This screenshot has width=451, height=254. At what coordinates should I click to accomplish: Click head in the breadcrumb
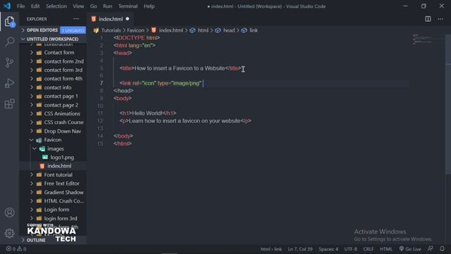click(x=229, y=30)
